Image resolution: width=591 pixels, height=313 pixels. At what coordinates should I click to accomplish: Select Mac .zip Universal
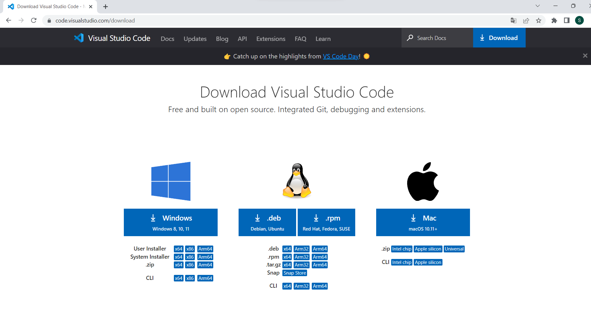(x=454, y=249)
